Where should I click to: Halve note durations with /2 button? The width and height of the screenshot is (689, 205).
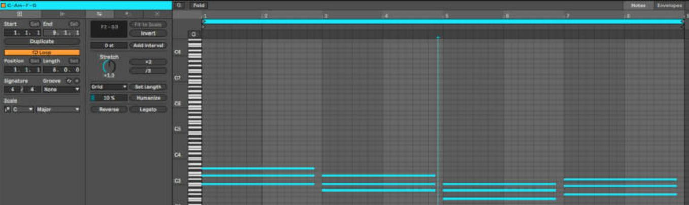coord(148,71)
